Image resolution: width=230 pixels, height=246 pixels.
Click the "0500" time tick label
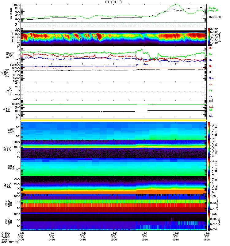pos(113,240)
